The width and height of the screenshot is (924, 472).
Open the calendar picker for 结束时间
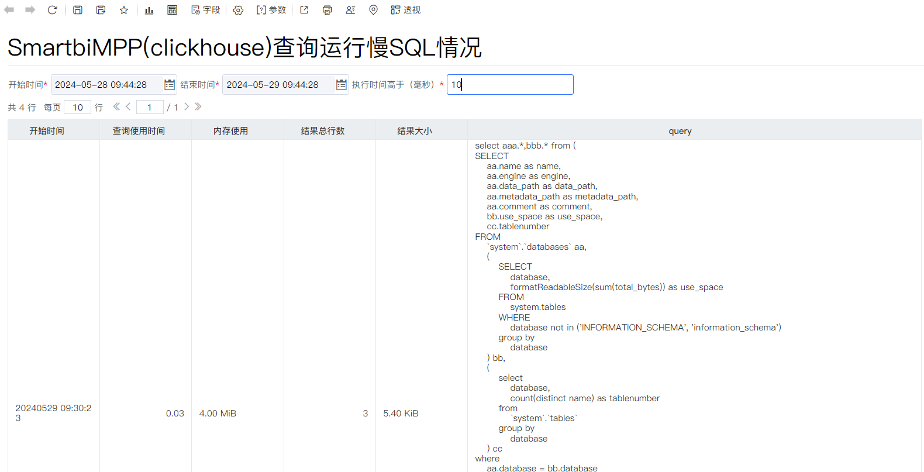click(342, 85)
